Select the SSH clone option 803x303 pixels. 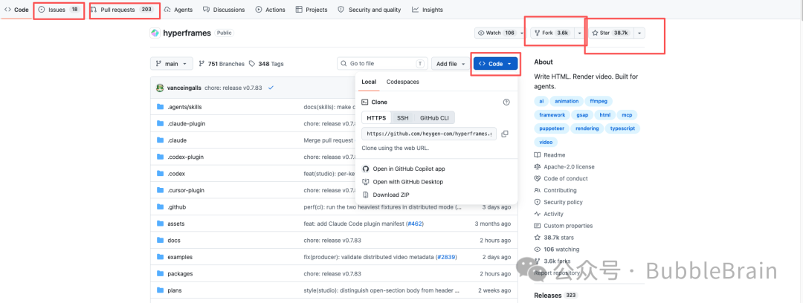[x=403, y=118]
